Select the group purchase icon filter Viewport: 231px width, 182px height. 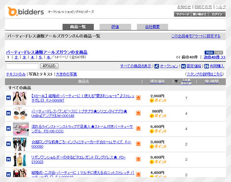click(x=206, y=66)
